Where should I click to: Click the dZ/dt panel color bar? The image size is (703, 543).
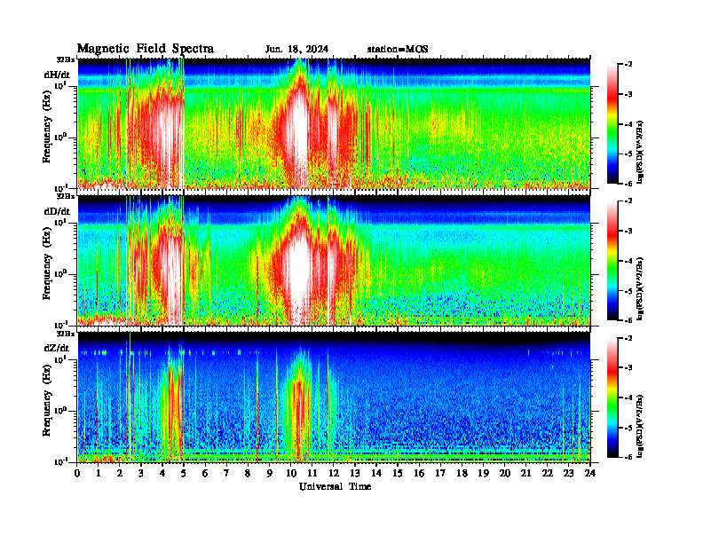click(x=612, y=397)
